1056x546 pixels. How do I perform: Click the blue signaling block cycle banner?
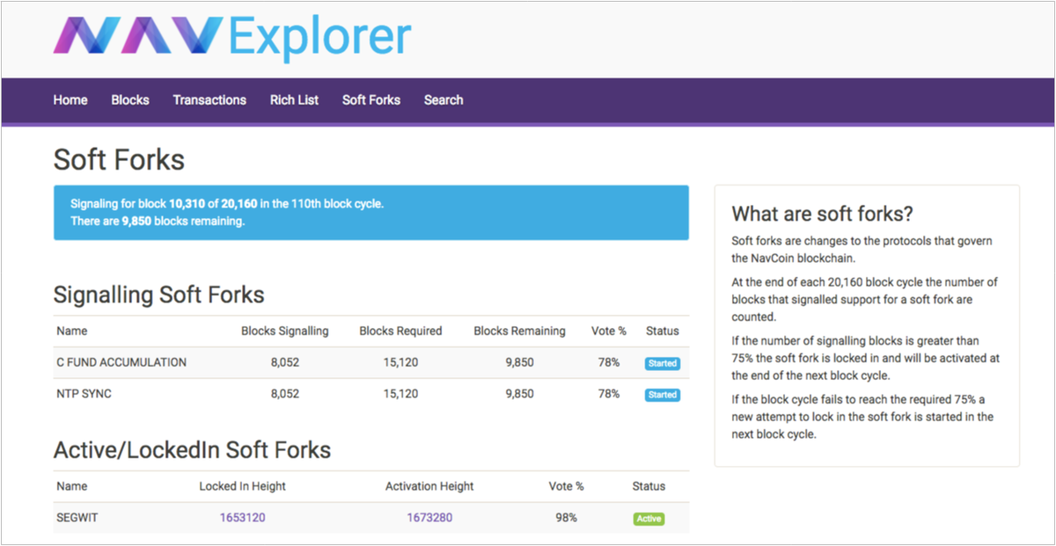(x=370, y=212)
